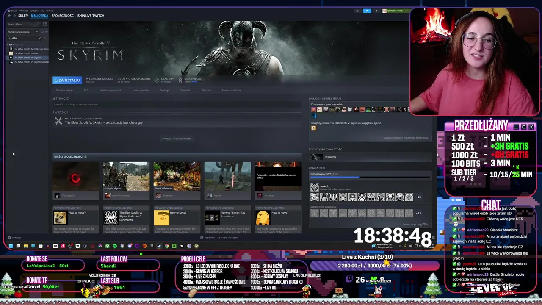This screenshot has height=305, width=542.
Task: Launch the Xbox app from the taskbar
Action: tap(108, 246)
